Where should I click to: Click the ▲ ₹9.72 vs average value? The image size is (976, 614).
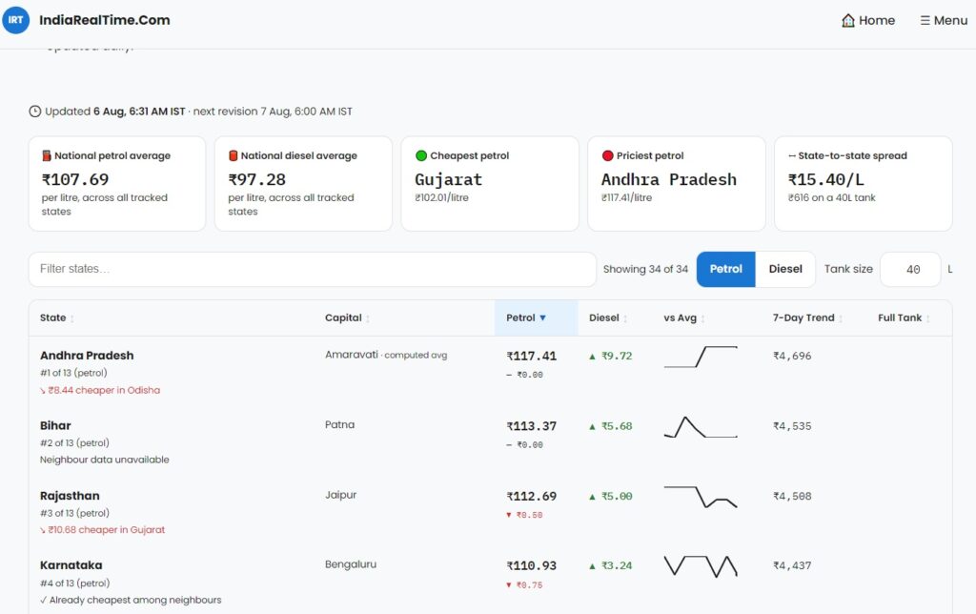(611, 357)
